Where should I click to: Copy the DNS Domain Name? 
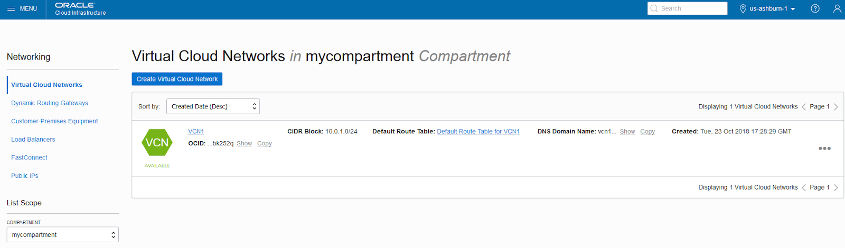point(647,132)
